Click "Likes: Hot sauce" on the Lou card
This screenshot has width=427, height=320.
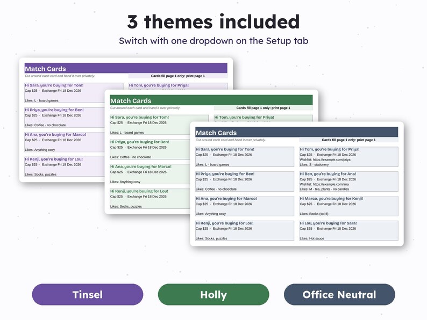point(312,238)
